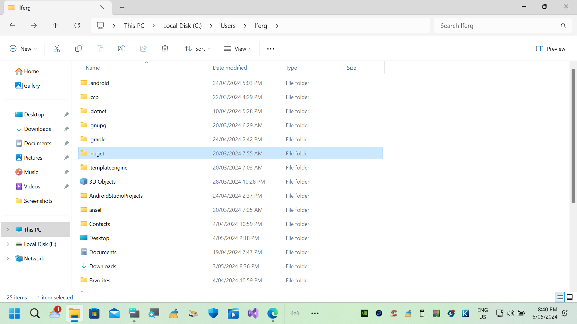Delete the selected .nuget folder using the trash icon
Image resolution: width=577 pixels, height=324 pixels.
click(x=165, y=48)
